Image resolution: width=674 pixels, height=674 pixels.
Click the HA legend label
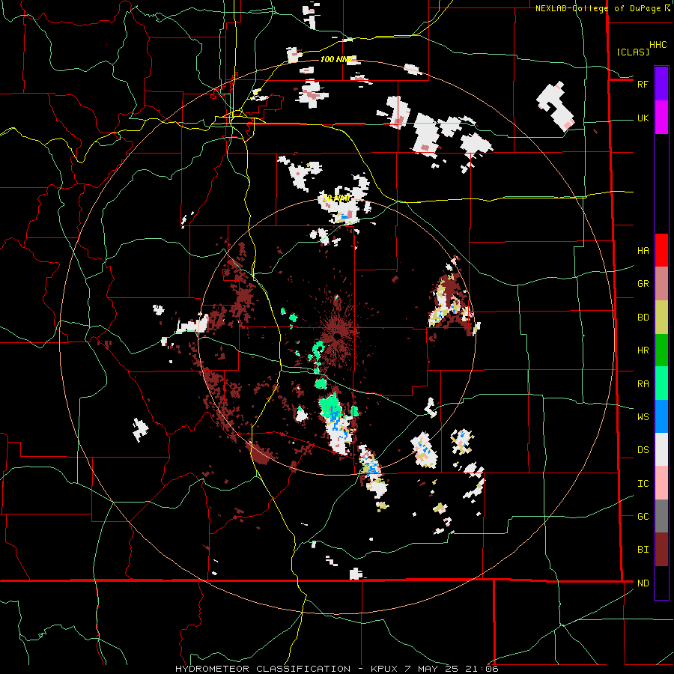pyautogui.click(x=643, y=251)
